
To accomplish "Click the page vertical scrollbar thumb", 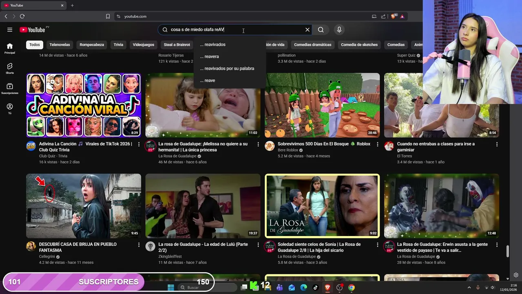I will (x=508, y=252).
